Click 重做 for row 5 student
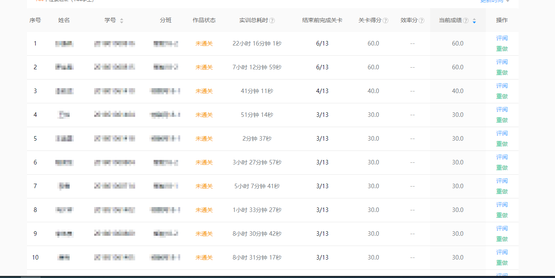Viewport: 555px width, 278px height. [502, 144]
